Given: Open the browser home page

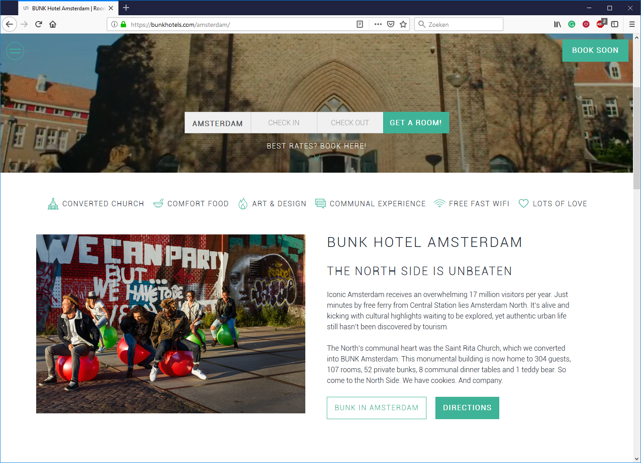Looking at the screenshot, I should click(x=53, y=24).
